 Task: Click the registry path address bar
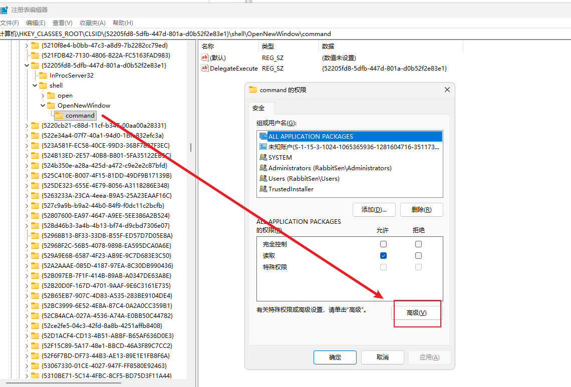click(285, 34)
